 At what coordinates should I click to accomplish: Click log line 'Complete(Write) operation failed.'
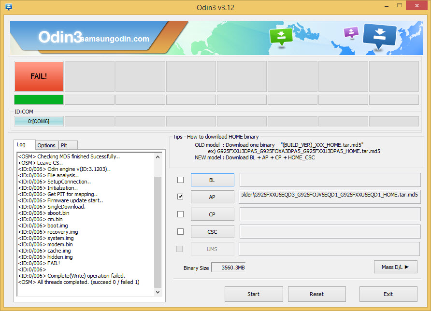(72, 276)
